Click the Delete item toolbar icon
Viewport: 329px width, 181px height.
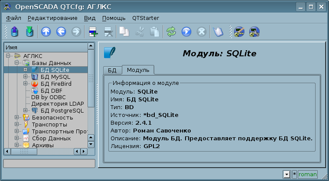click(108, 32)
